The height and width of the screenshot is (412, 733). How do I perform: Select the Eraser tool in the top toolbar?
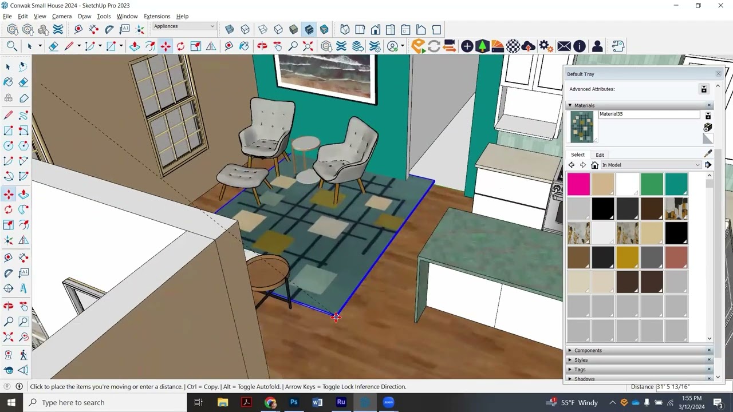[x=53, y=46]
